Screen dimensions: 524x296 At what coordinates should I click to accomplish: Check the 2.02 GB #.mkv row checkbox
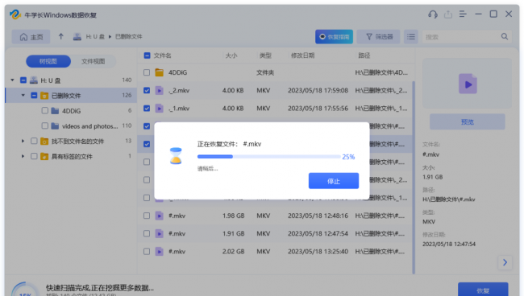pos(147,251)
